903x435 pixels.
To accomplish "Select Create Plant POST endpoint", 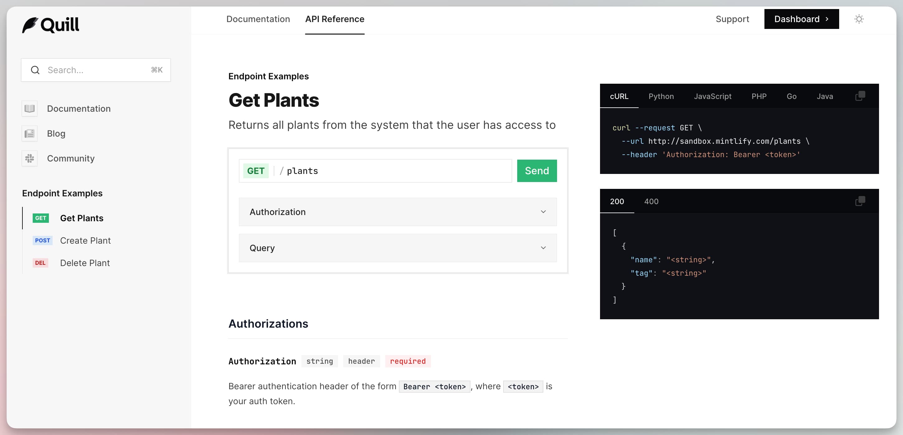I will point(85,241).
